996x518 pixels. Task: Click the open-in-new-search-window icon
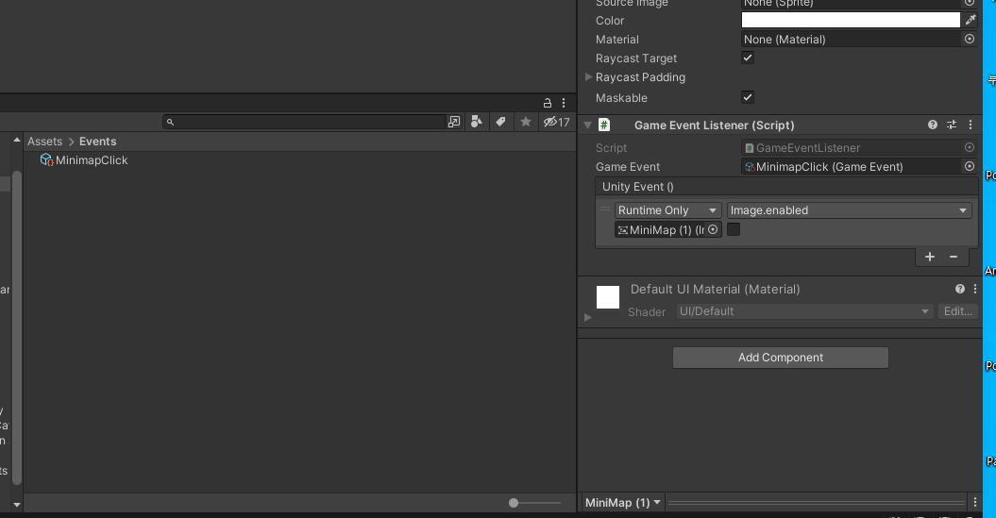tap(453, 122)
